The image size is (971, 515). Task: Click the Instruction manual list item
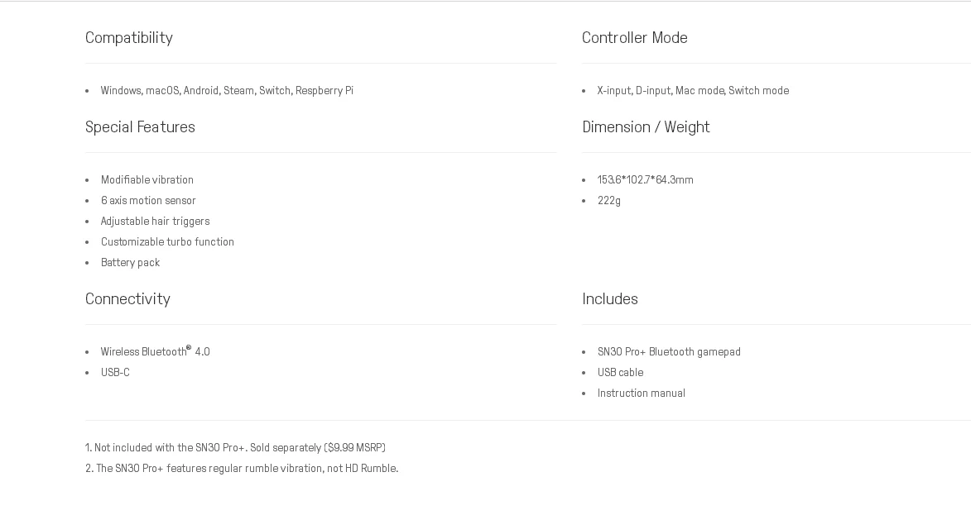[642, 393]
